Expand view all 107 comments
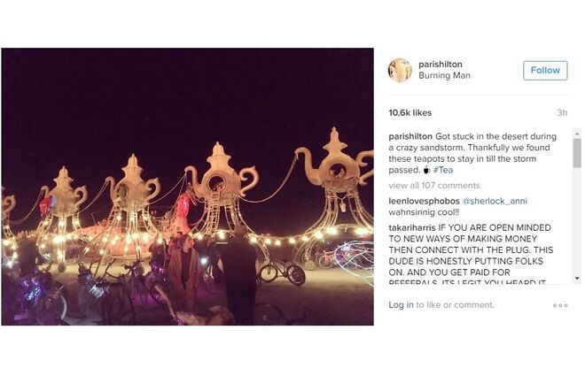The width and height of the screenshot is (585, 368). click(x=433, y=186)
